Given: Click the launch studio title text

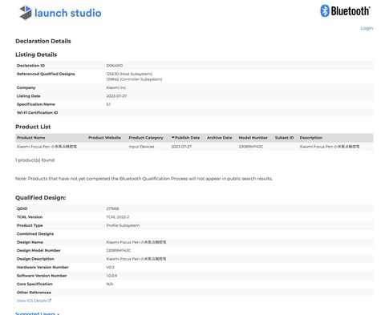Looking at the screenshot, I should point(68,13).
